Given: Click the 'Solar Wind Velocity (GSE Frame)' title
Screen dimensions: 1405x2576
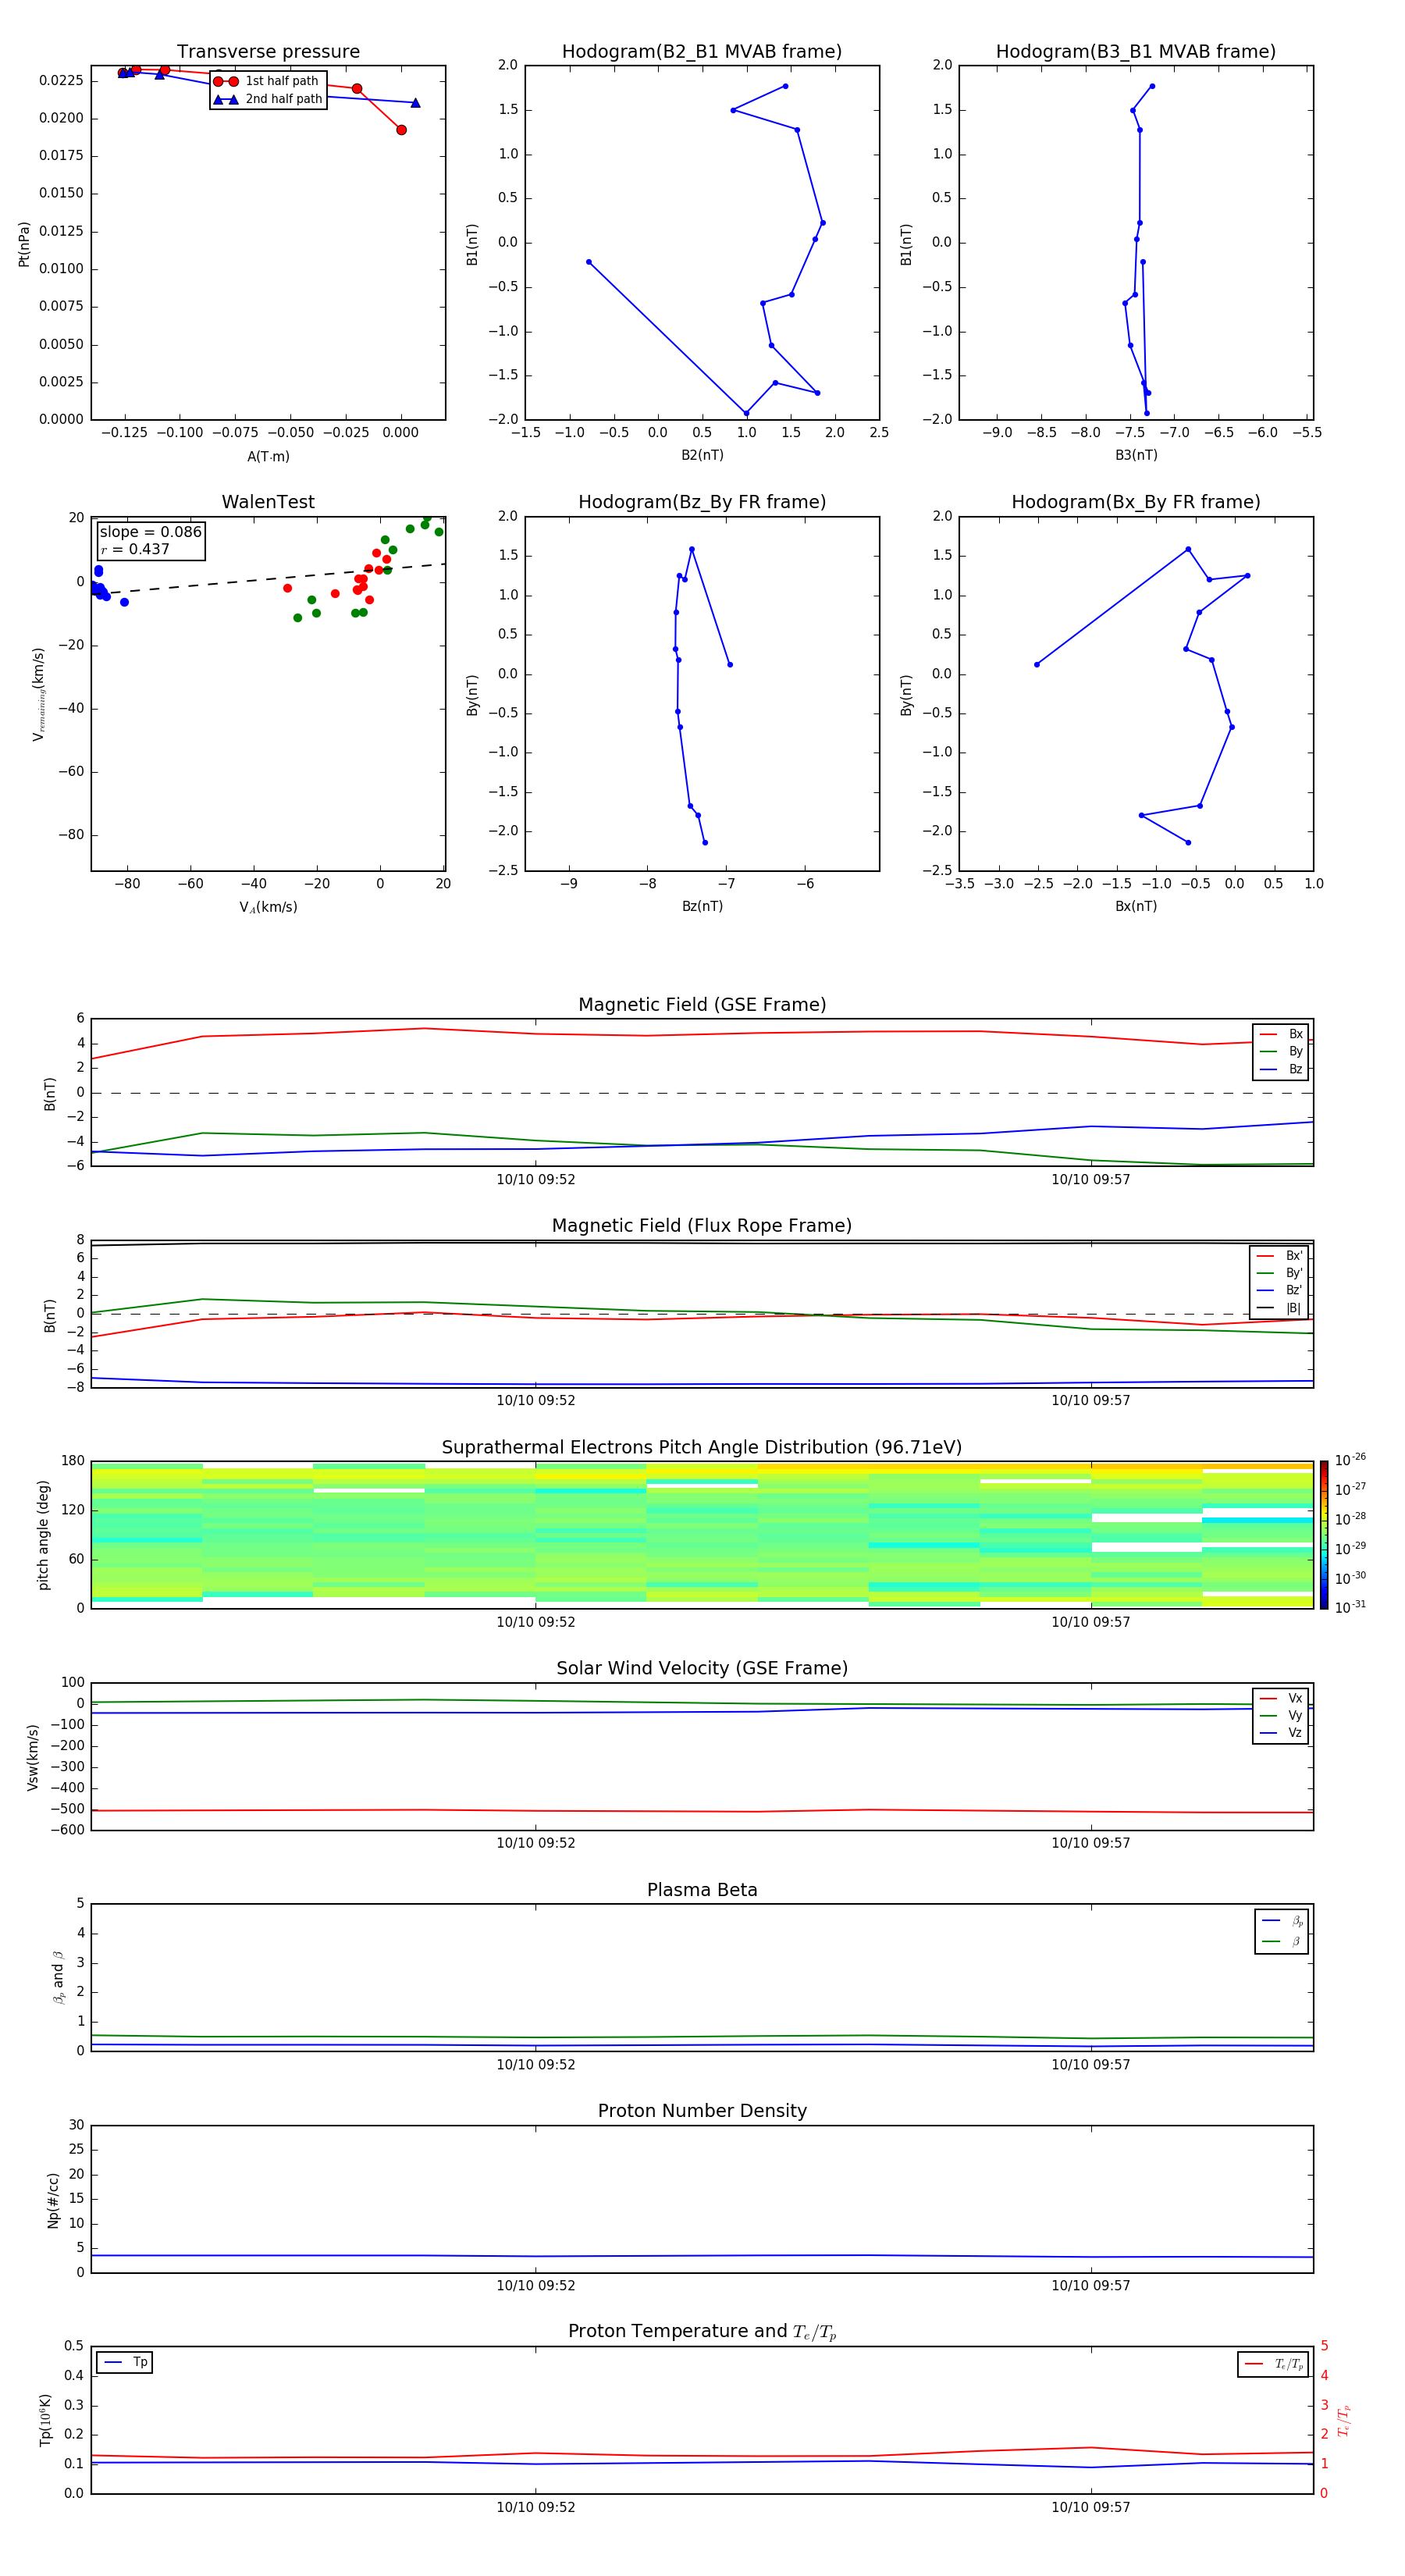Looking at the screenshot, I should (702, 1669).
